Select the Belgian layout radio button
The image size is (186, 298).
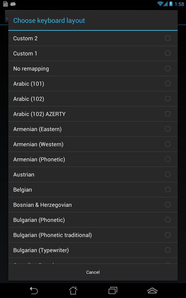167,189
